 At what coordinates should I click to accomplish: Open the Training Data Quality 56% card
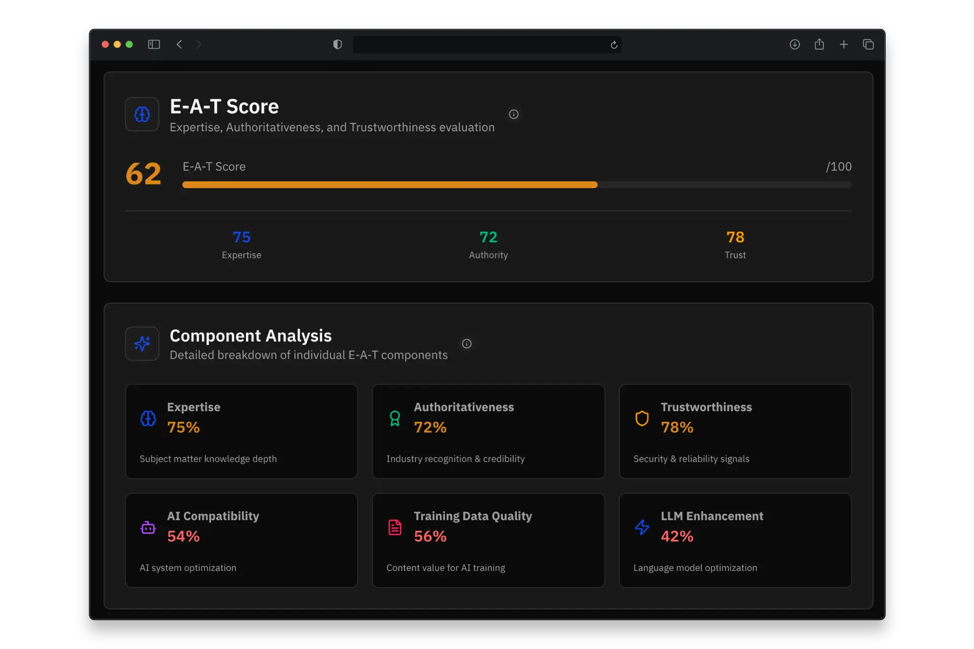489,540
